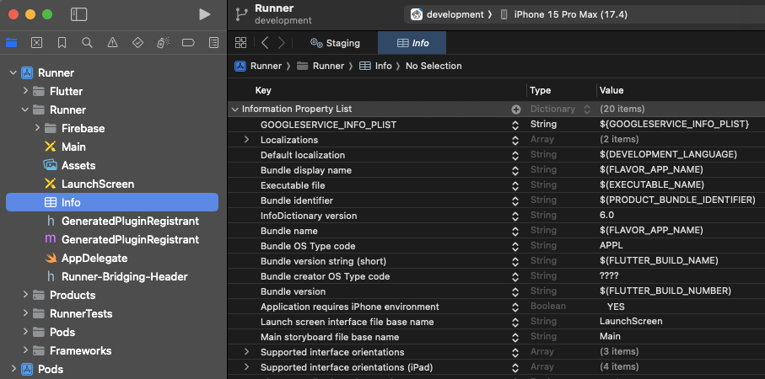Open the Bookmark navigator
Screen dimensions: 765x379
[62, 43]
